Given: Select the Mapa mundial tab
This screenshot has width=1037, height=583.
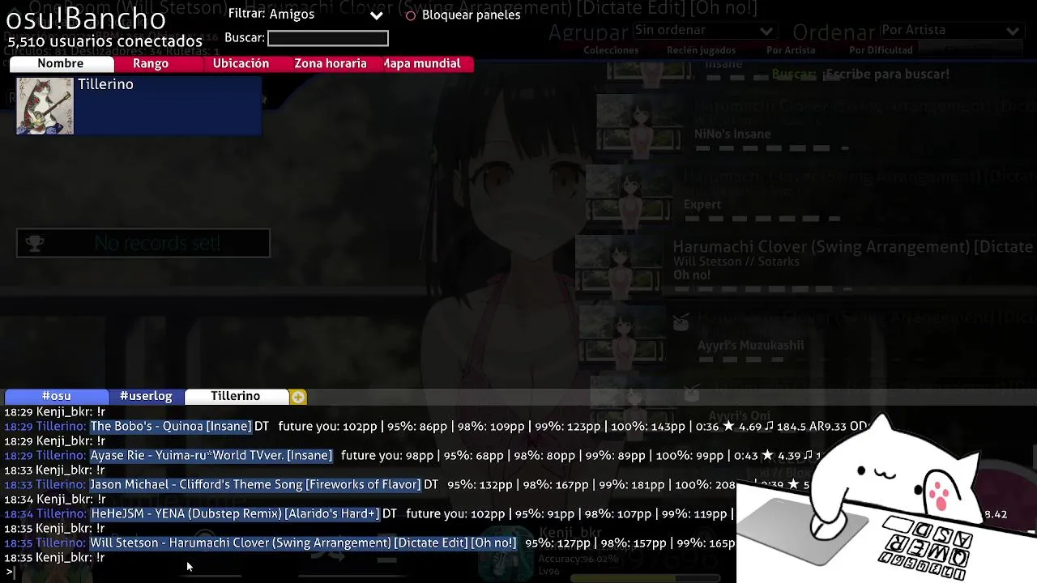Looking at the screenshot, I should point(424,63).
